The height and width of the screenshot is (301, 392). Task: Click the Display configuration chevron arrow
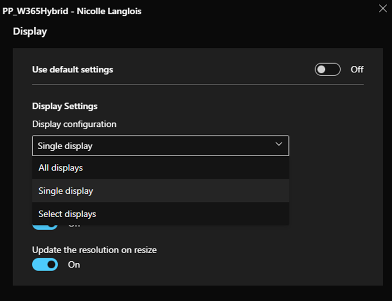point(279,145)
